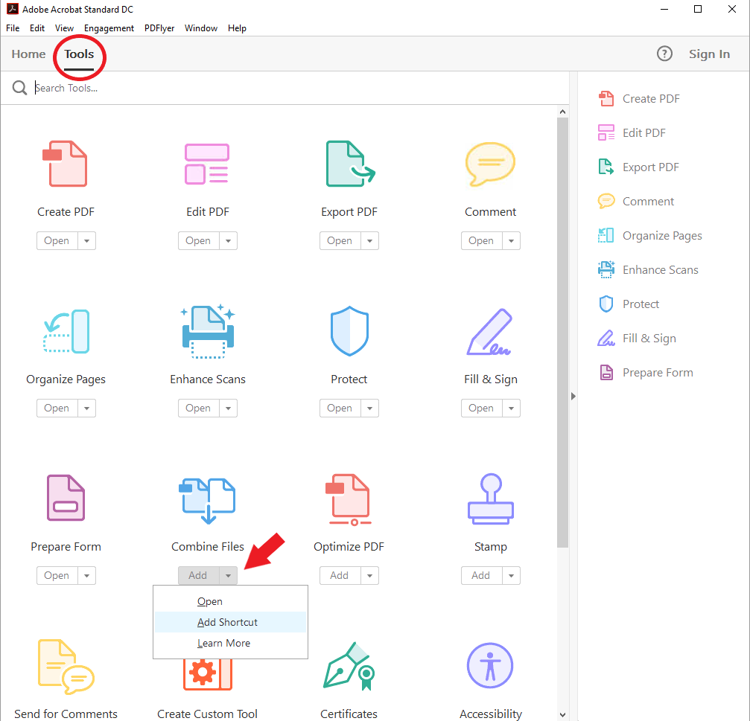Open Fill & Sign shortcut in right pane

(637, 339)
